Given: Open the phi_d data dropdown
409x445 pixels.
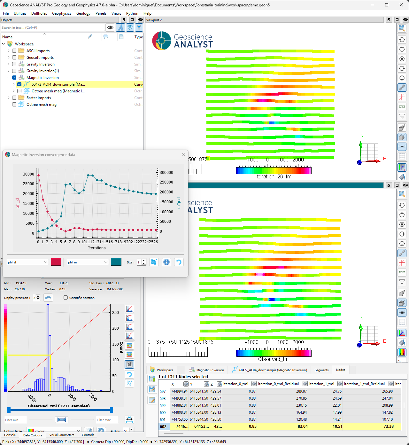Looking at the screenshot, I should click(27, 262).
